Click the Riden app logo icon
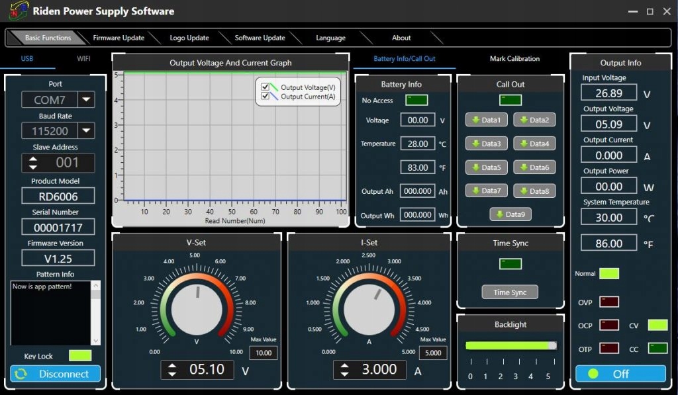 19,11
